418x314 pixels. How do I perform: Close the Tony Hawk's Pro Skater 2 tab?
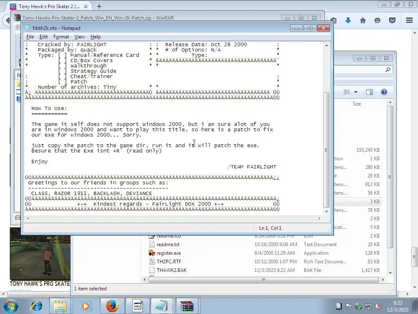click(x=85, y=7)
